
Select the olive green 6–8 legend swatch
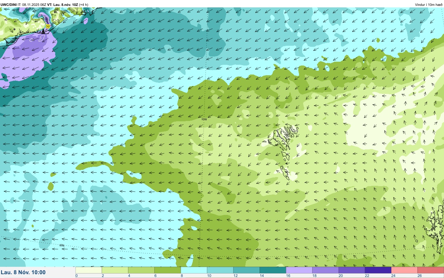[x=168, y=270]
